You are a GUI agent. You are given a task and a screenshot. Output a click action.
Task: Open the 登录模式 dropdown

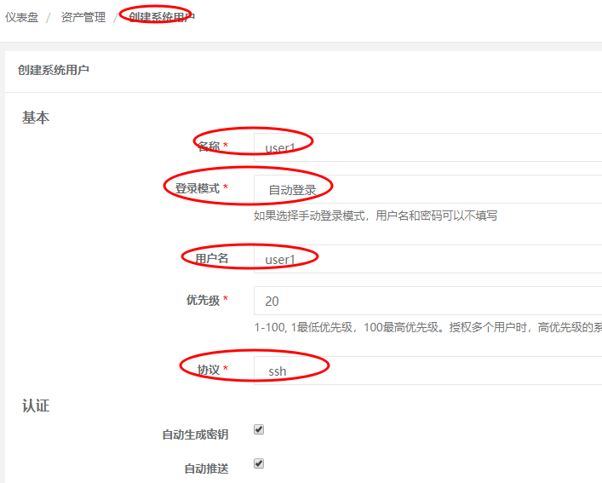(x=427, y=189)
